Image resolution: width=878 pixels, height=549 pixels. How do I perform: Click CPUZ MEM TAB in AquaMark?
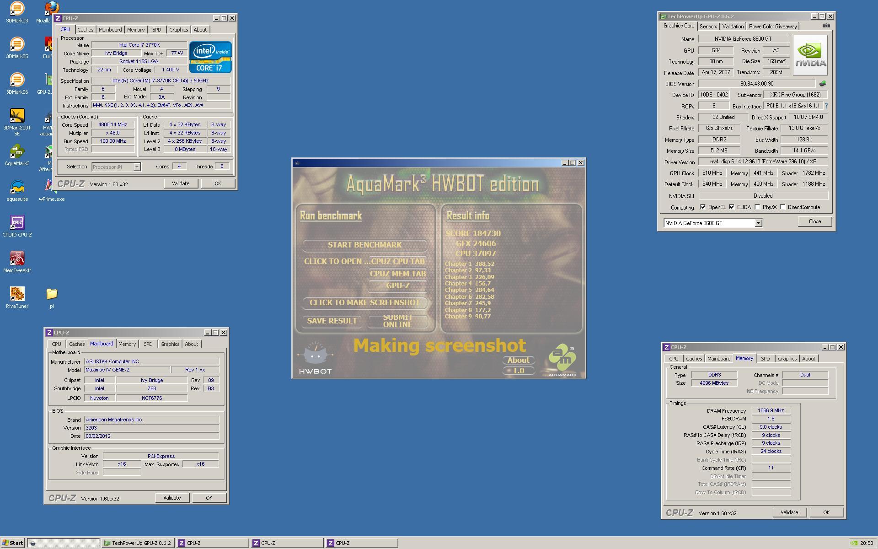coord(397,274)
